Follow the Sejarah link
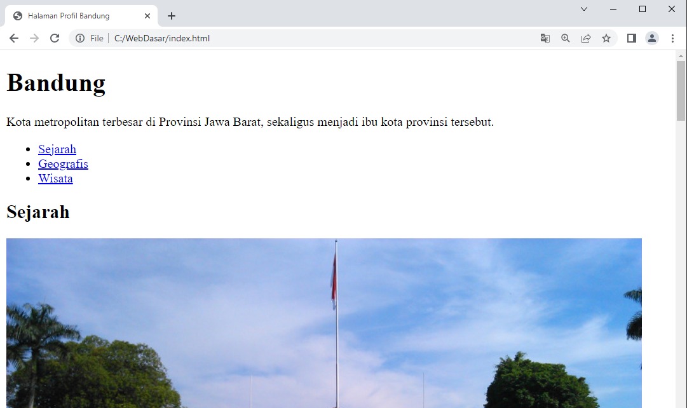Image resolution: width=687 pixels, height=408 pixels. 57,149
